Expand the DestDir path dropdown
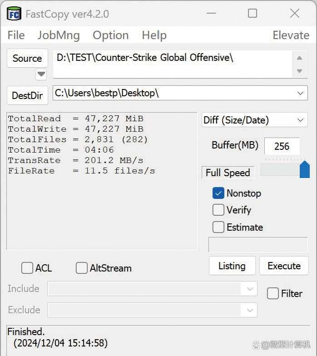The width and height of the screenshot is (317, 356). click(300, 93)
